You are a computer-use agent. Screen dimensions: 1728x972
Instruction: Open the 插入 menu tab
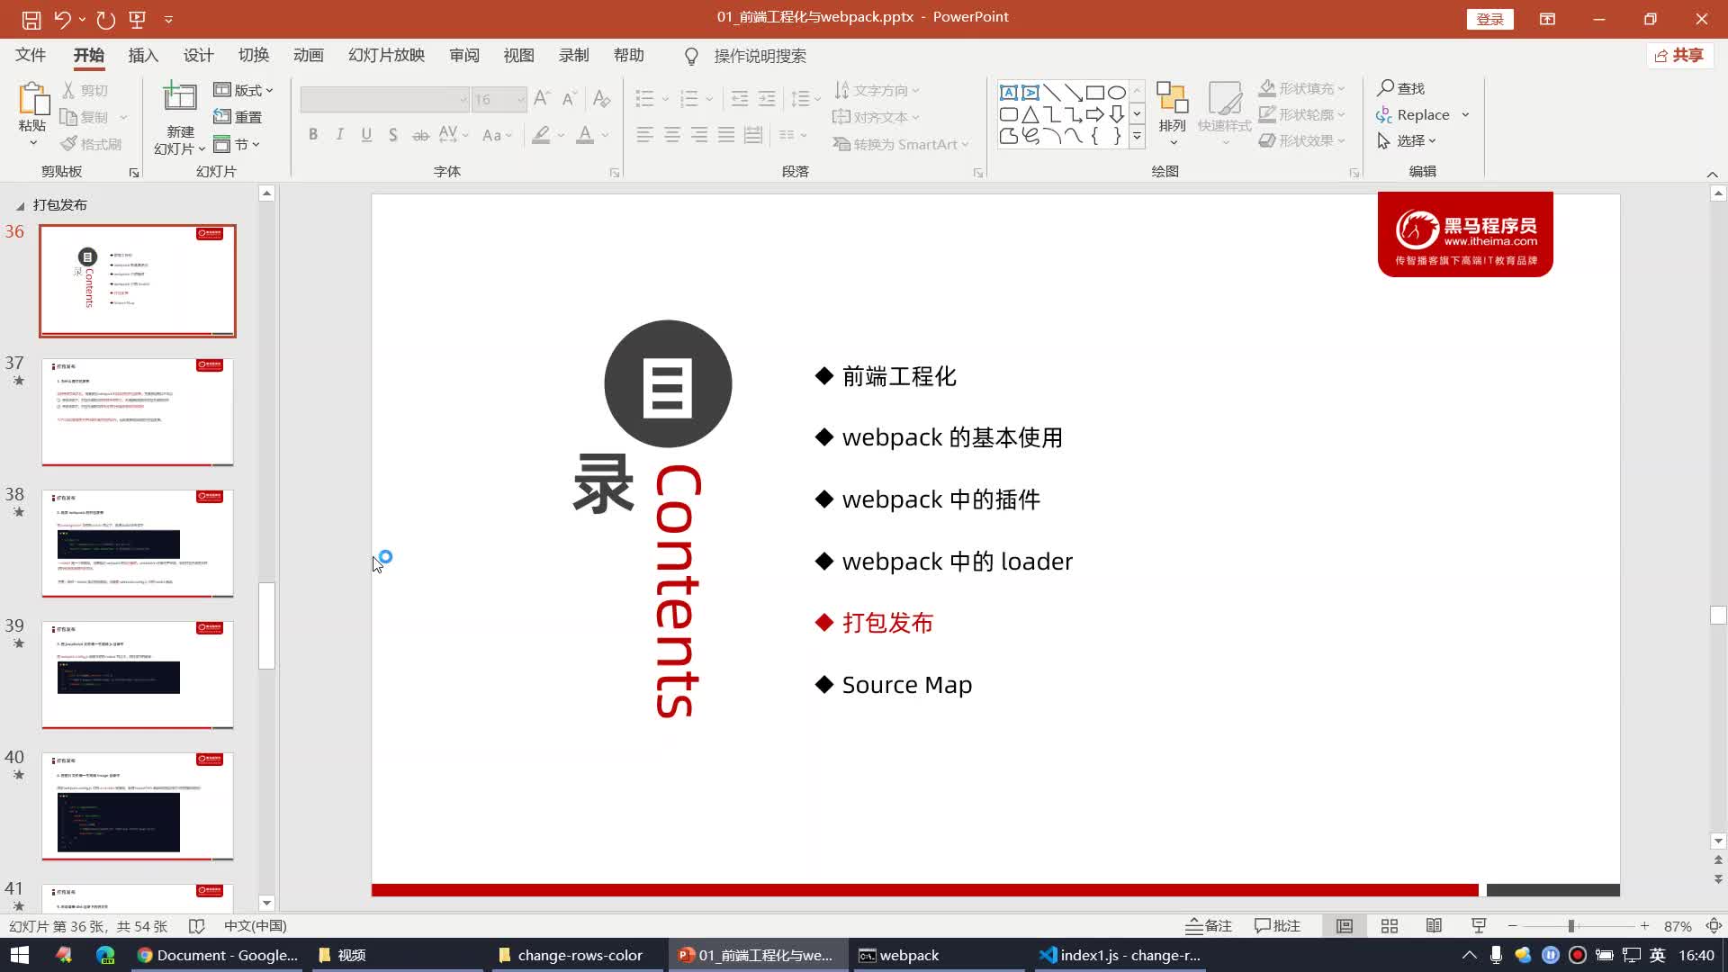coord(144,55)
